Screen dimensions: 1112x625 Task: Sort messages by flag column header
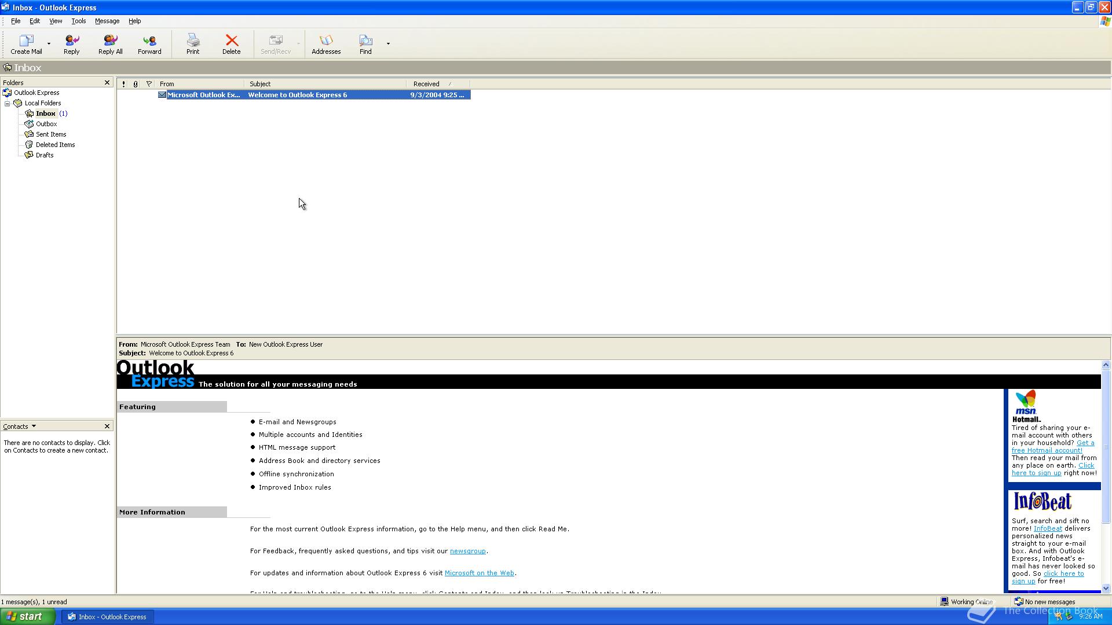[x=149, y=84]
